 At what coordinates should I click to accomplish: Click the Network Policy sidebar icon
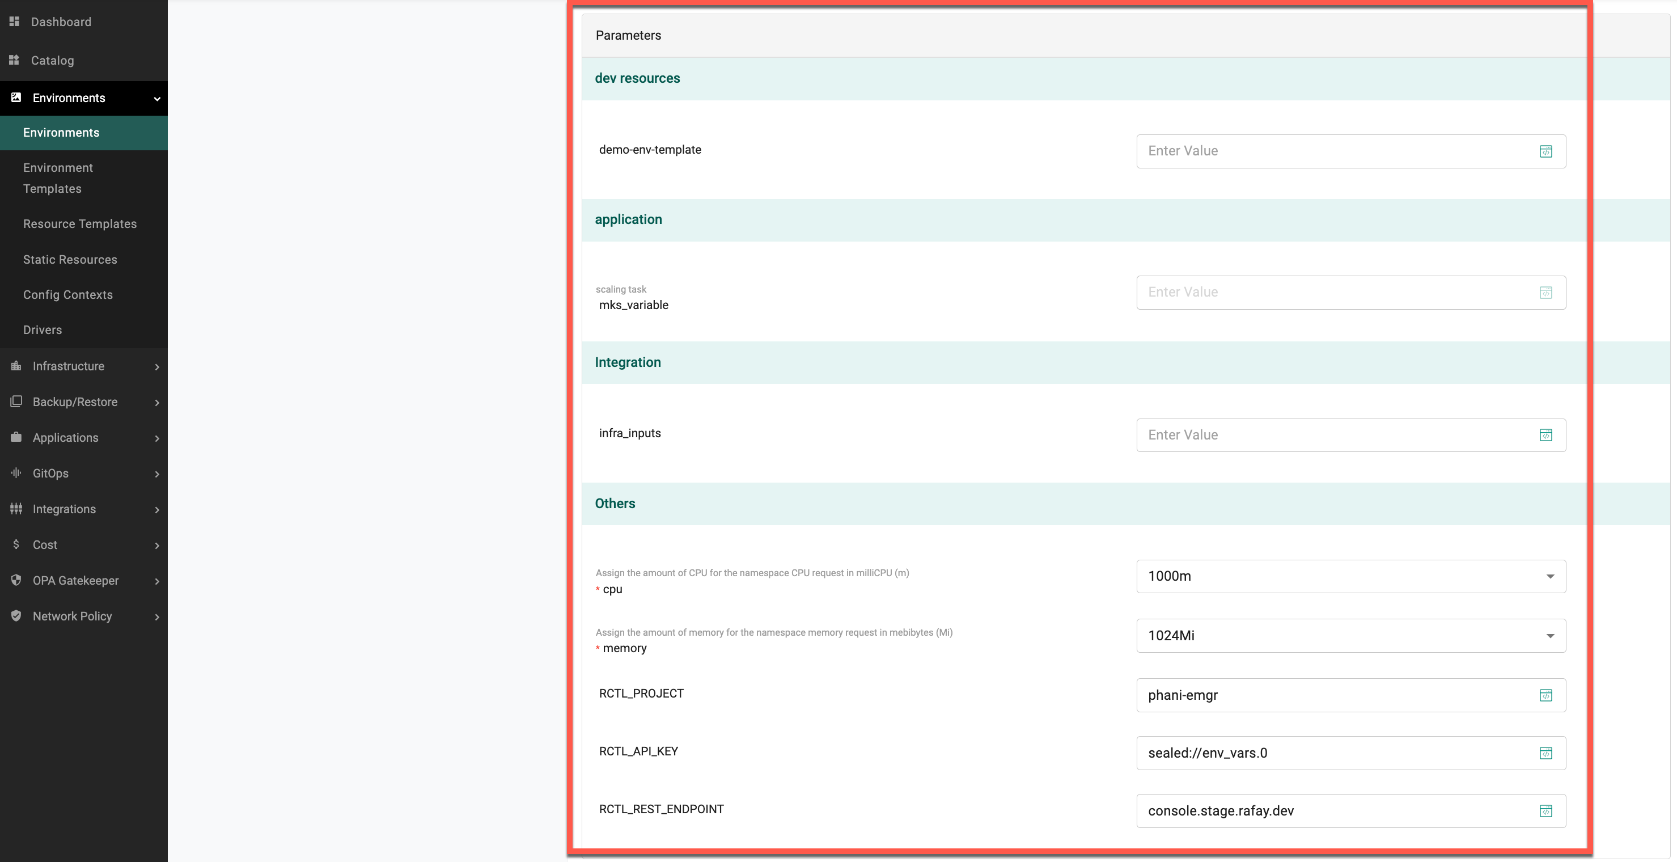tap(16, 615)
